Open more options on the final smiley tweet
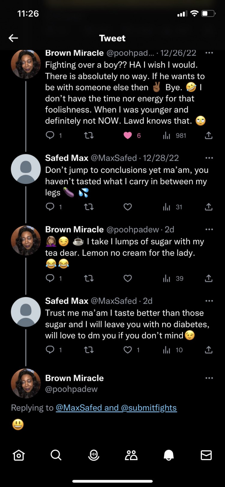 point(209,378)
